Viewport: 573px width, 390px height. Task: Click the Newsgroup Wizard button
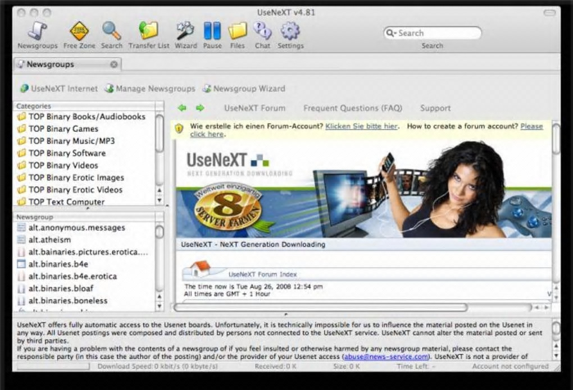click(244, 88)
